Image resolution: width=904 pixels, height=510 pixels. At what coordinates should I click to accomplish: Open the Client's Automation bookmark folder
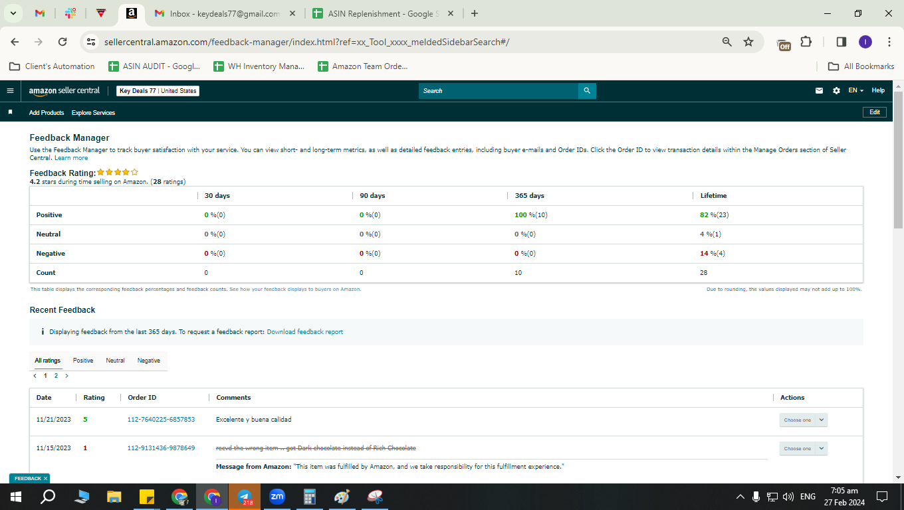click(52, 66)
